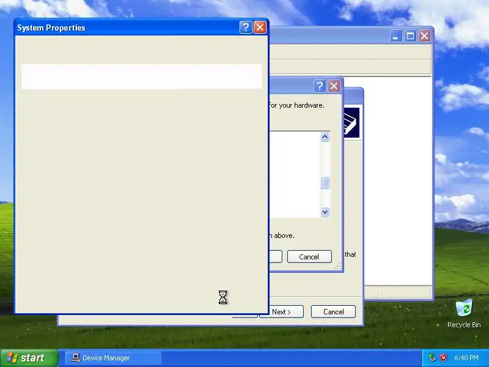Screen dimensions: 489x367
Task: Click Next in the hardware wizard
Action: 281,312
